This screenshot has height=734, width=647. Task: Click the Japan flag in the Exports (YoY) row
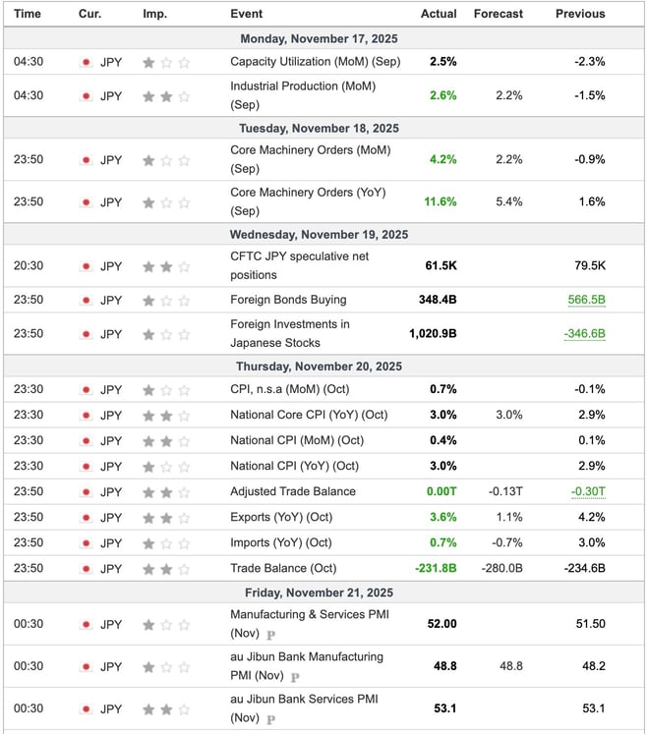tap(87, 517)
